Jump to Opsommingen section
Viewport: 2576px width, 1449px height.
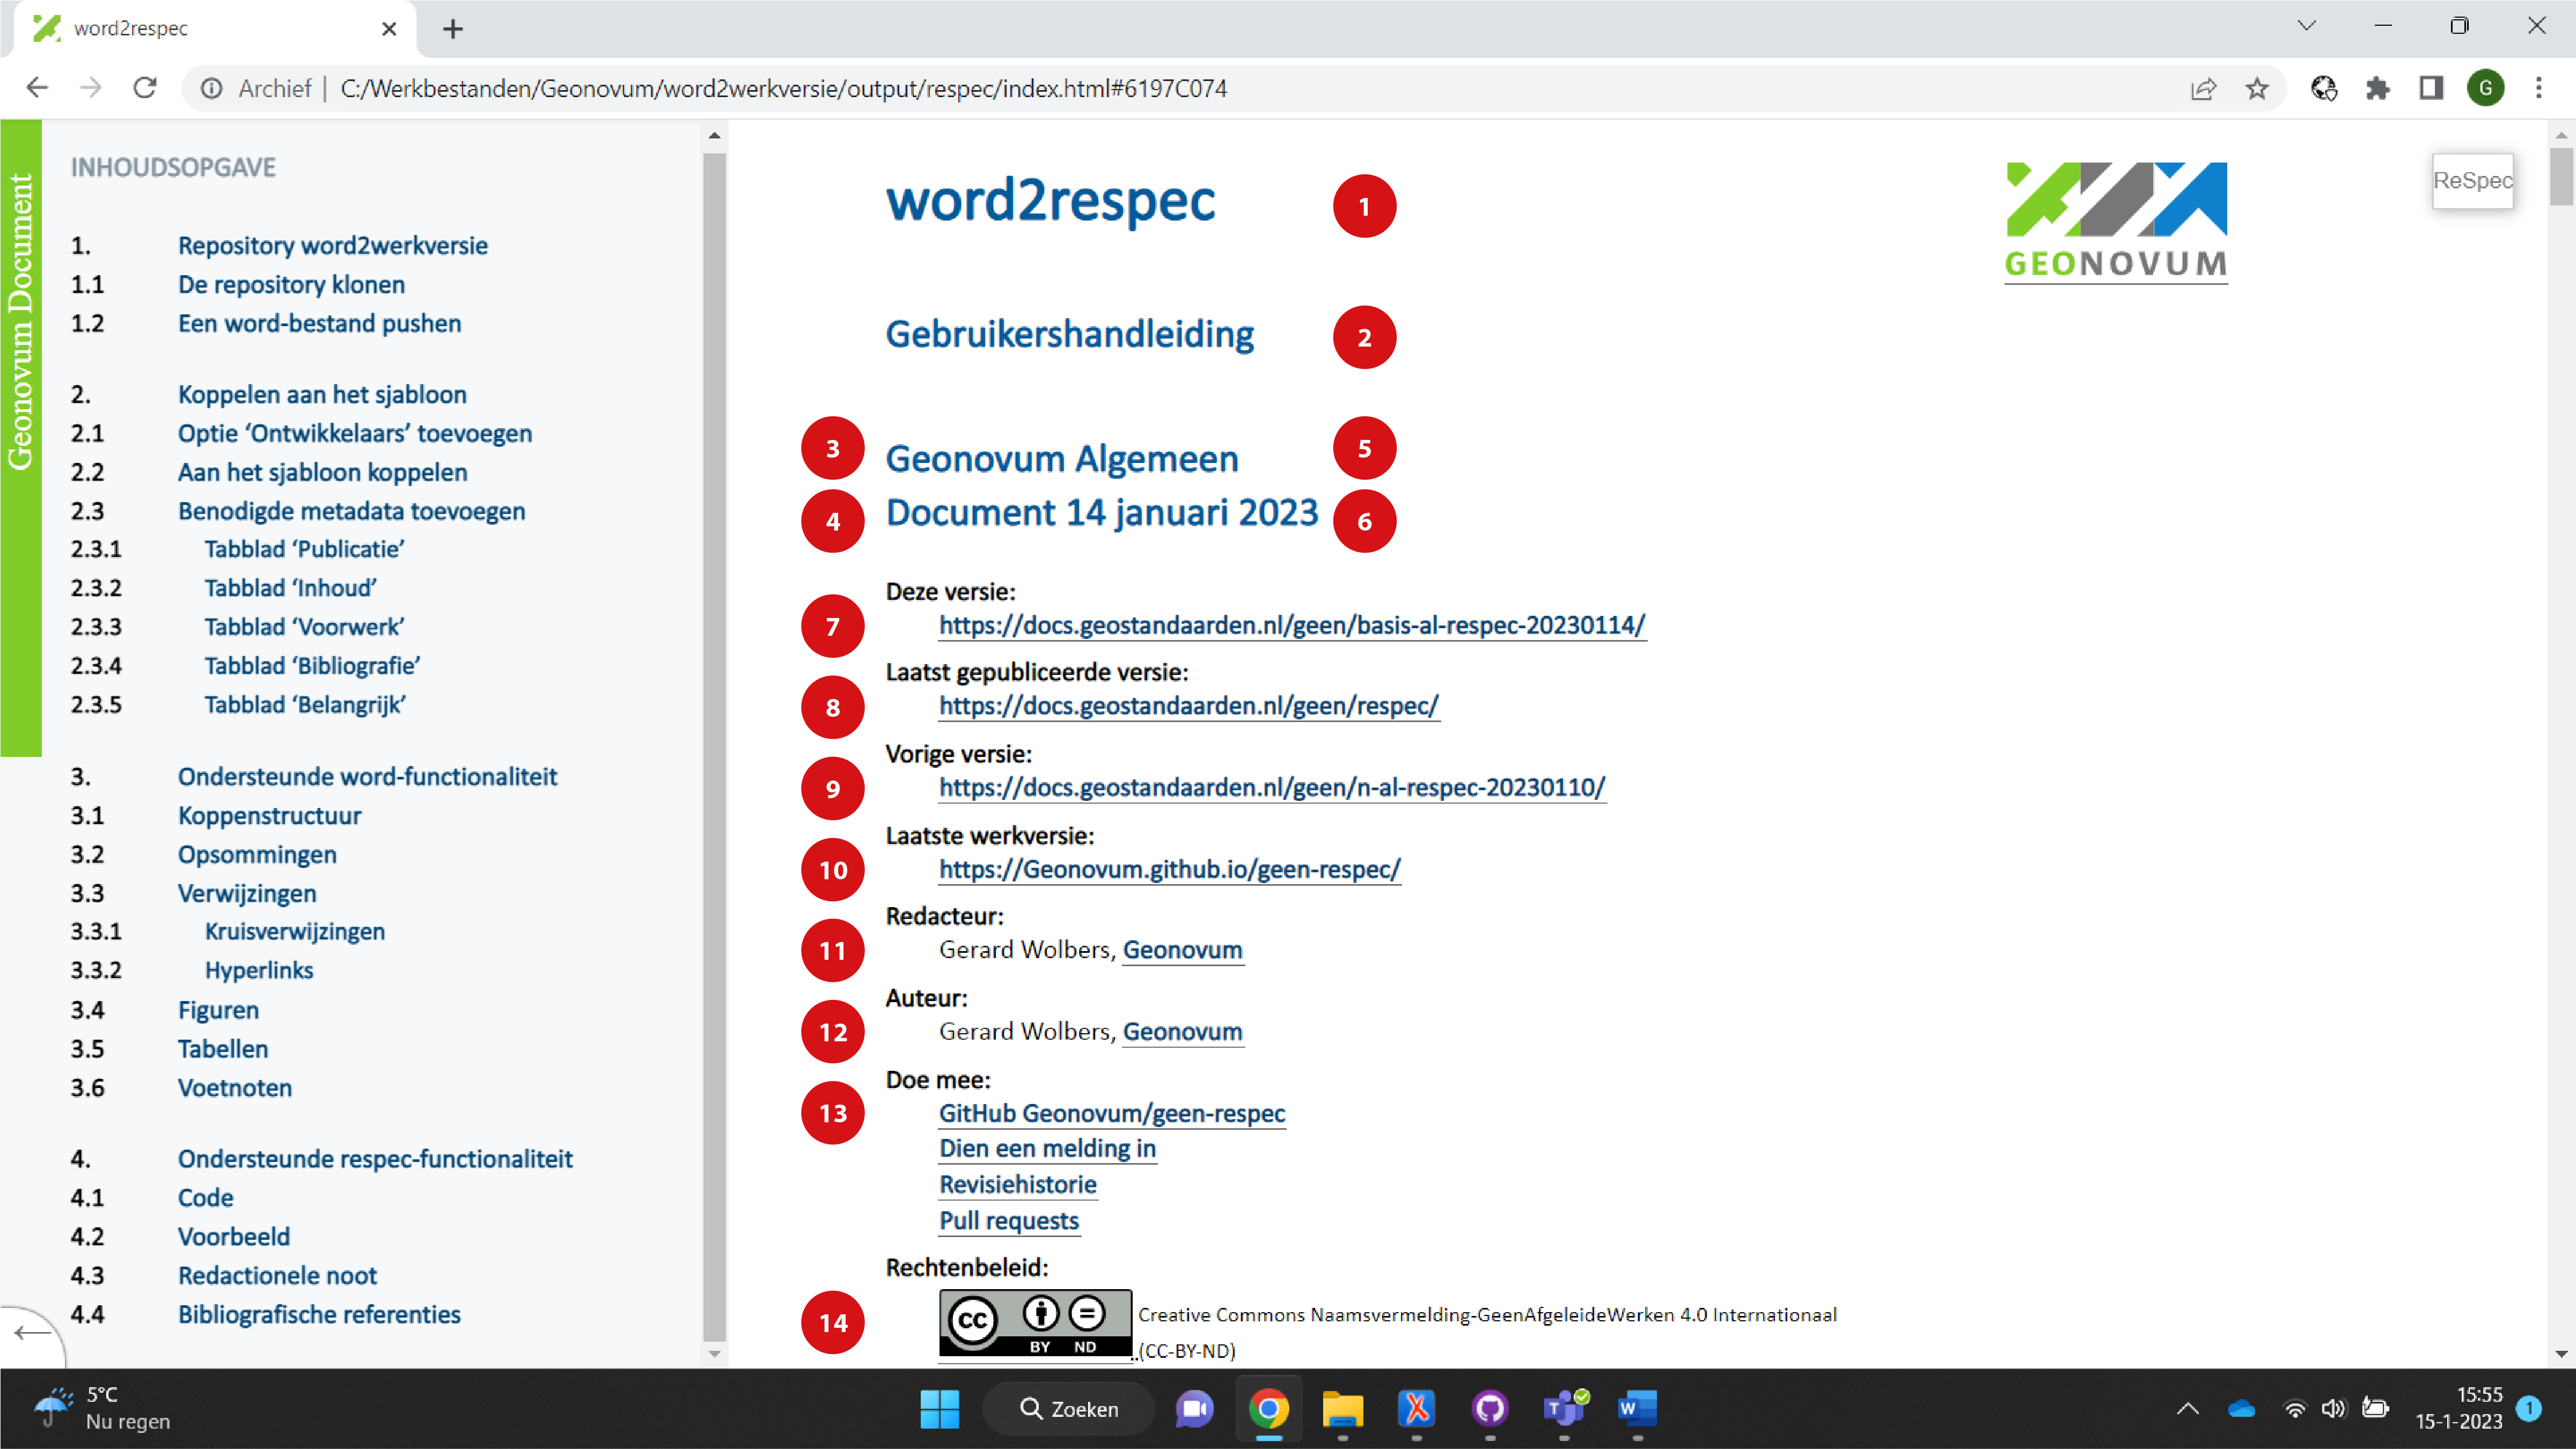[257, 855]
